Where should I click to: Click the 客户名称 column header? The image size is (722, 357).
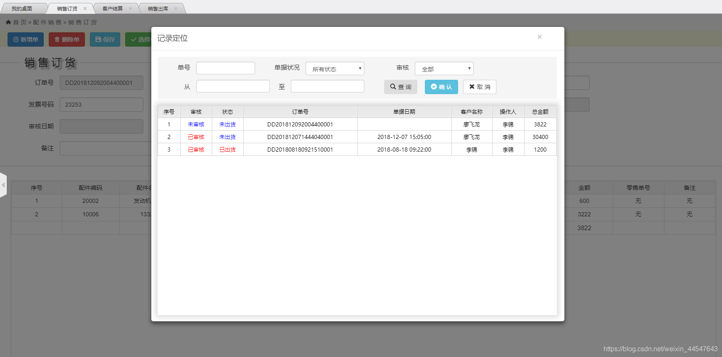(x=472, y=112)
